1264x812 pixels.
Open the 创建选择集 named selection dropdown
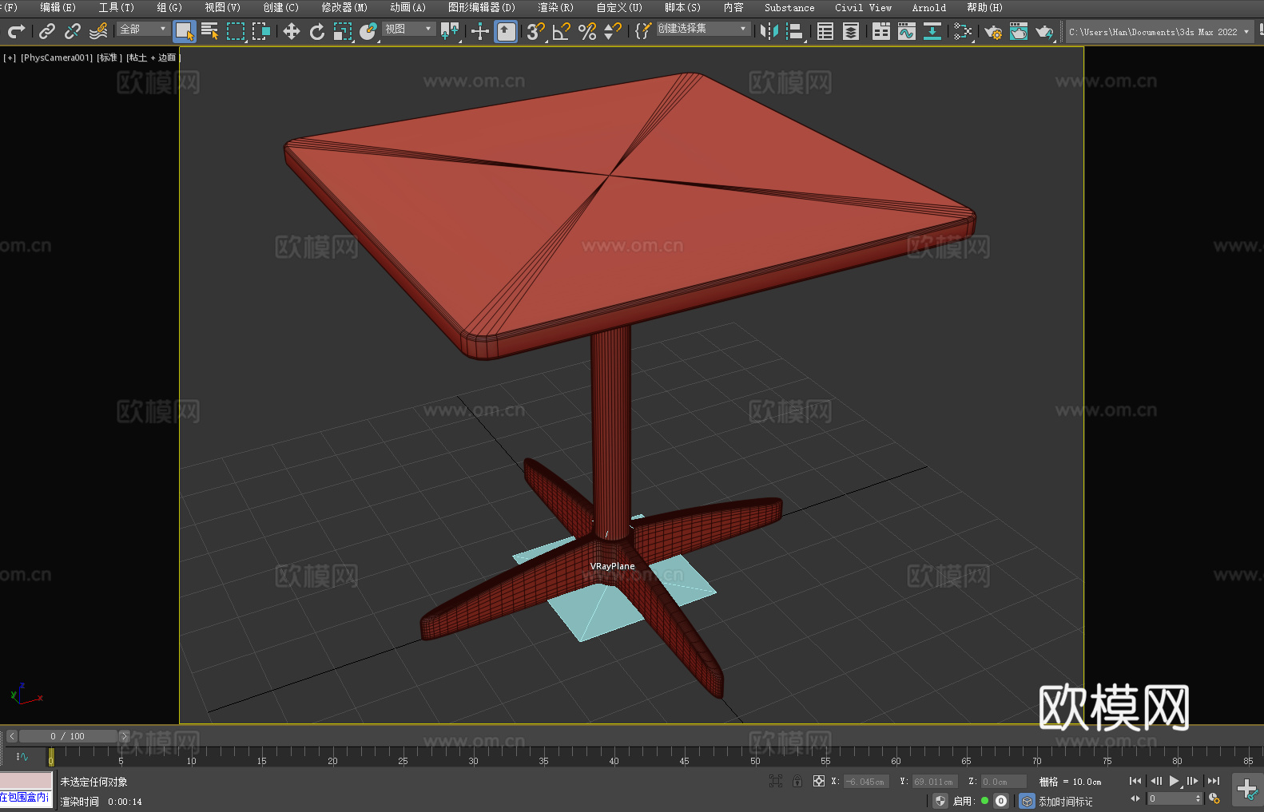click(x=702, y=29)
